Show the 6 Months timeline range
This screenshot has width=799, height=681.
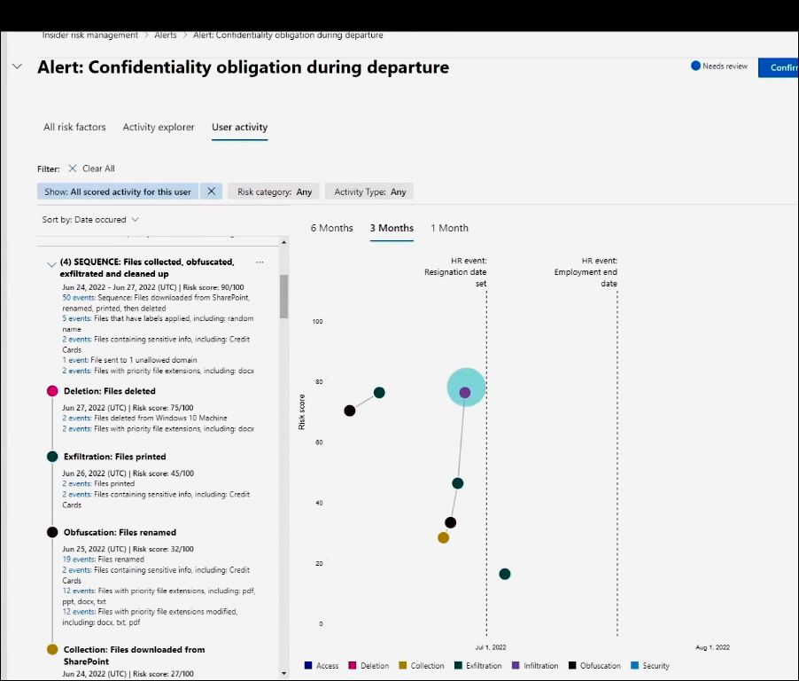click(x=331, y=228)
